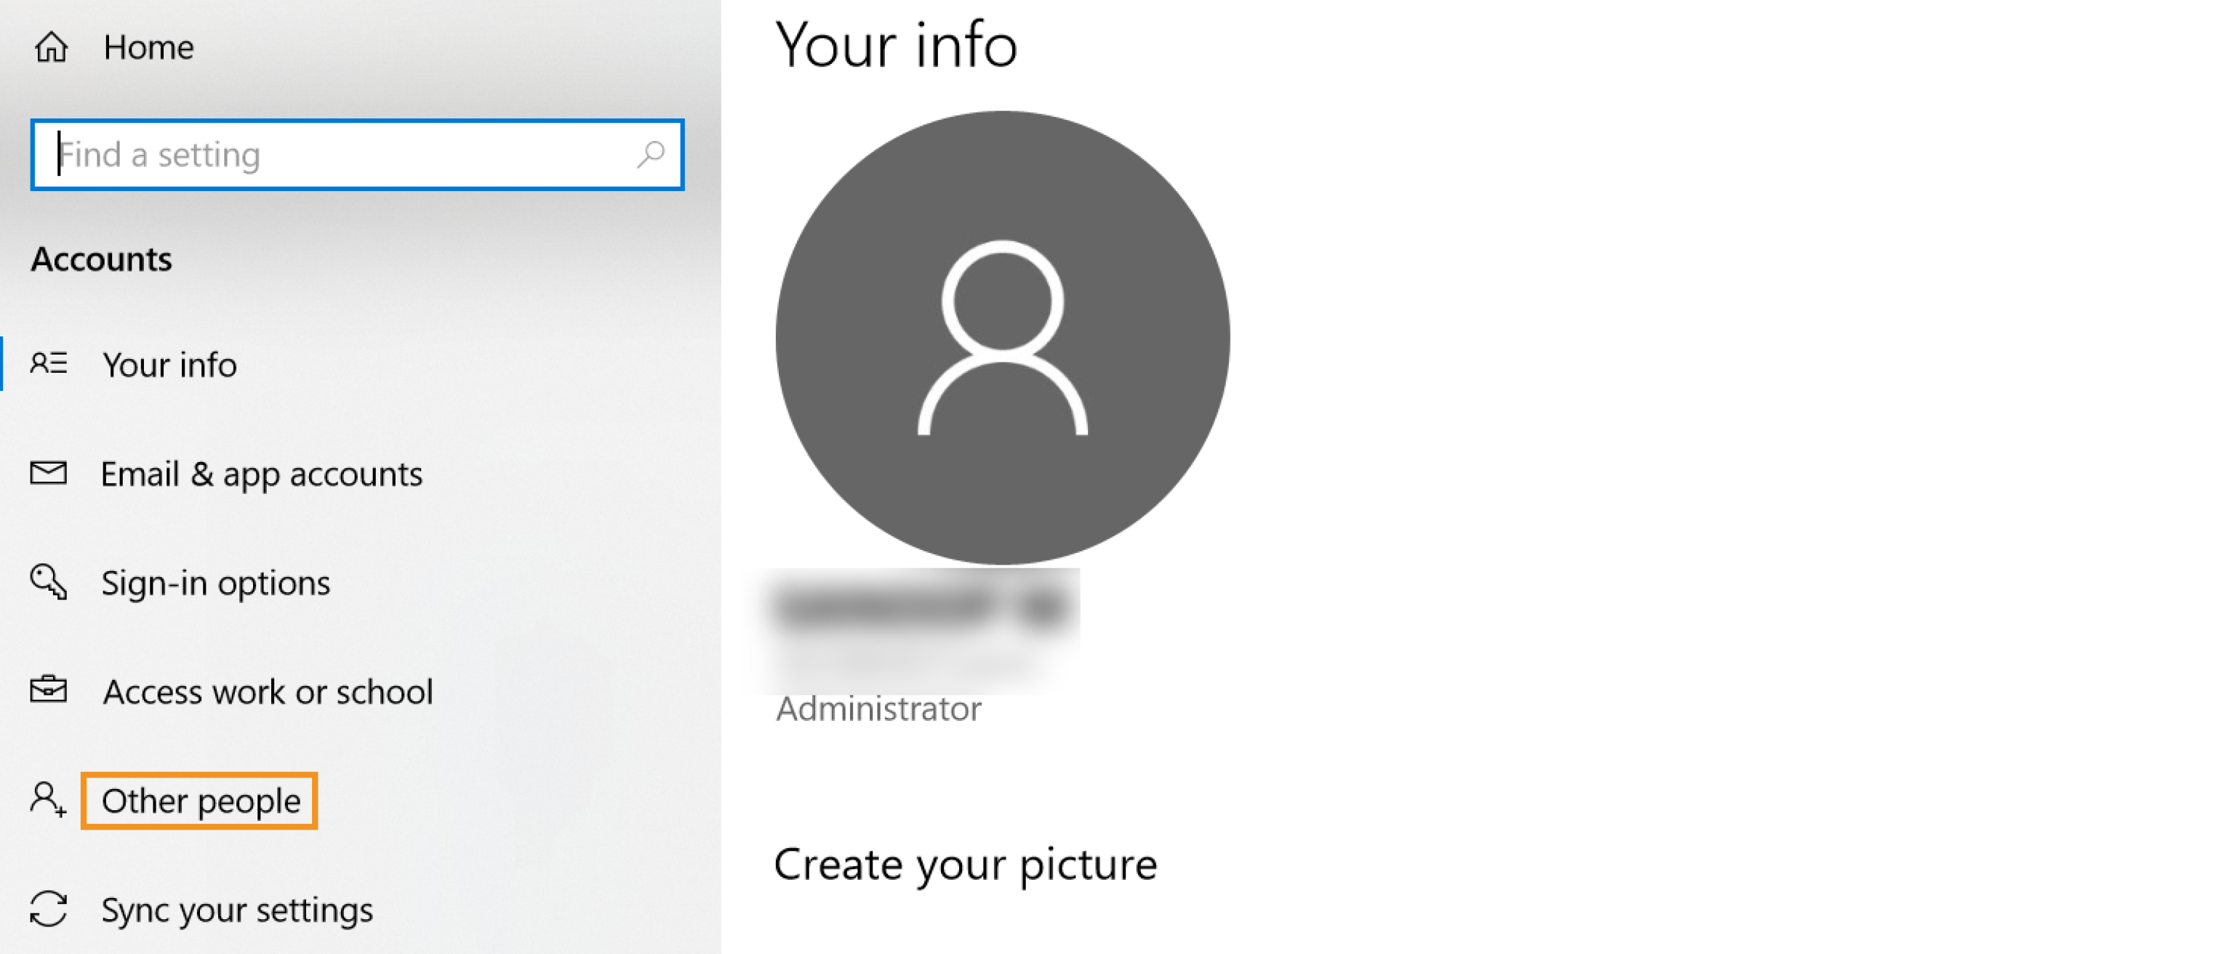Click the Administrator account label
This screenshot has height=954, width=2231.
pyautogui.click(x=879, y=709)
